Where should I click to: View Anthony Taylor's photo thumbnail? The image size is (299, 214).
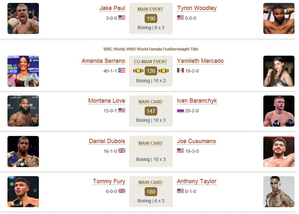279,192
